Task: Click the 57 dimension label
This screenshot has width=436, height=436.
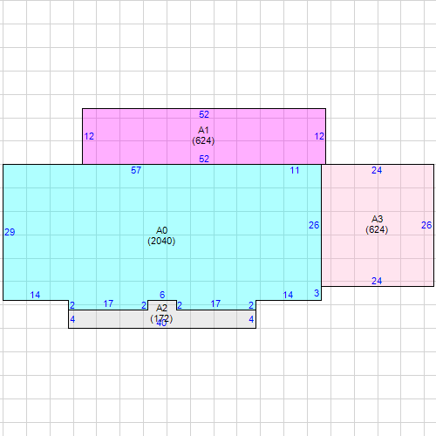Action: (x=136, y=170)
